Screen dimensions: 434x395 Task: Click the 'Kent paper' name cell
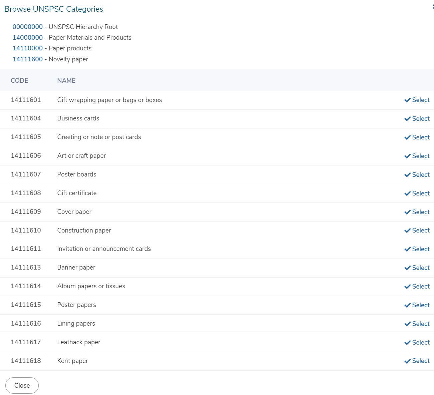(72, 361)
